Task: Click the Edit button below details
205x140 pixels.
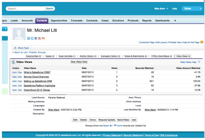Action: 75,120
